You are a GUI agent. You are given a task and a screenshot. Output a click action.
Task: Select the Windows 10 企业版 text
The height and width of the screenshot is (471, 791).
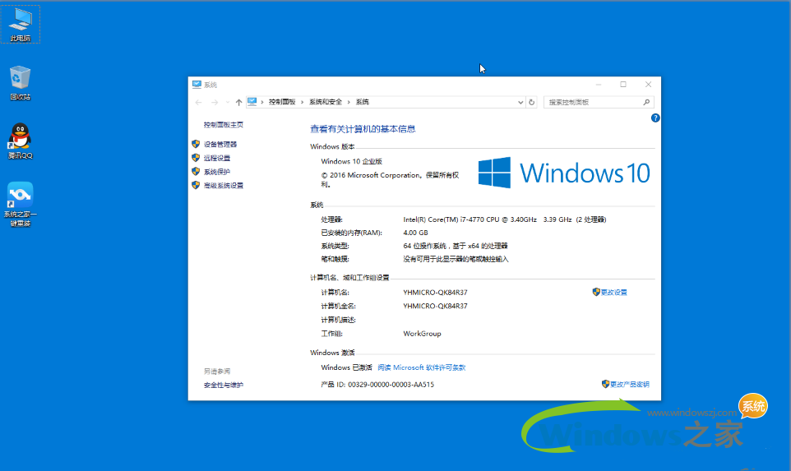pyautogui.click(x=352, y=161)
